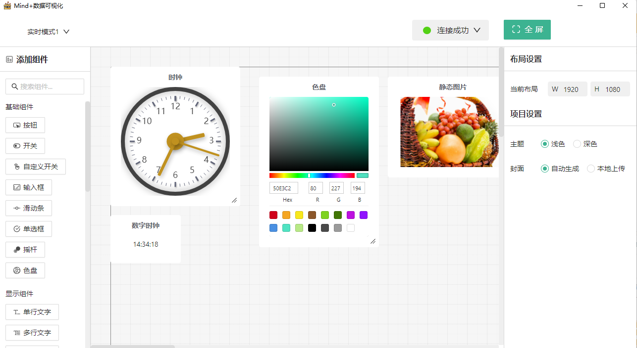Add a 单行文字 single-line text component

[32, 312]
